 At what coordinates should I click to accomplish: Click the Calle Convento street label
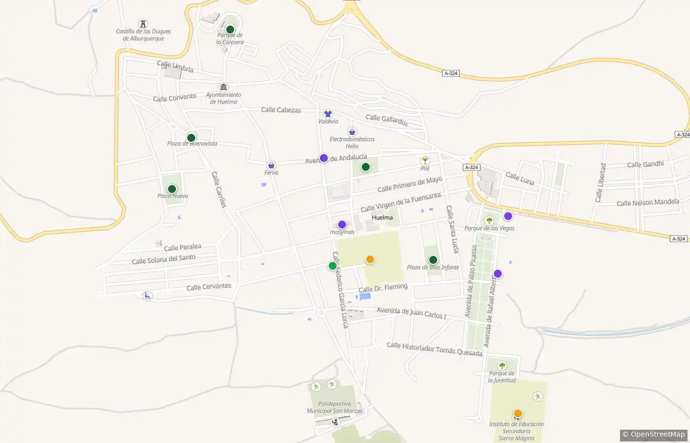coord(174,97)
